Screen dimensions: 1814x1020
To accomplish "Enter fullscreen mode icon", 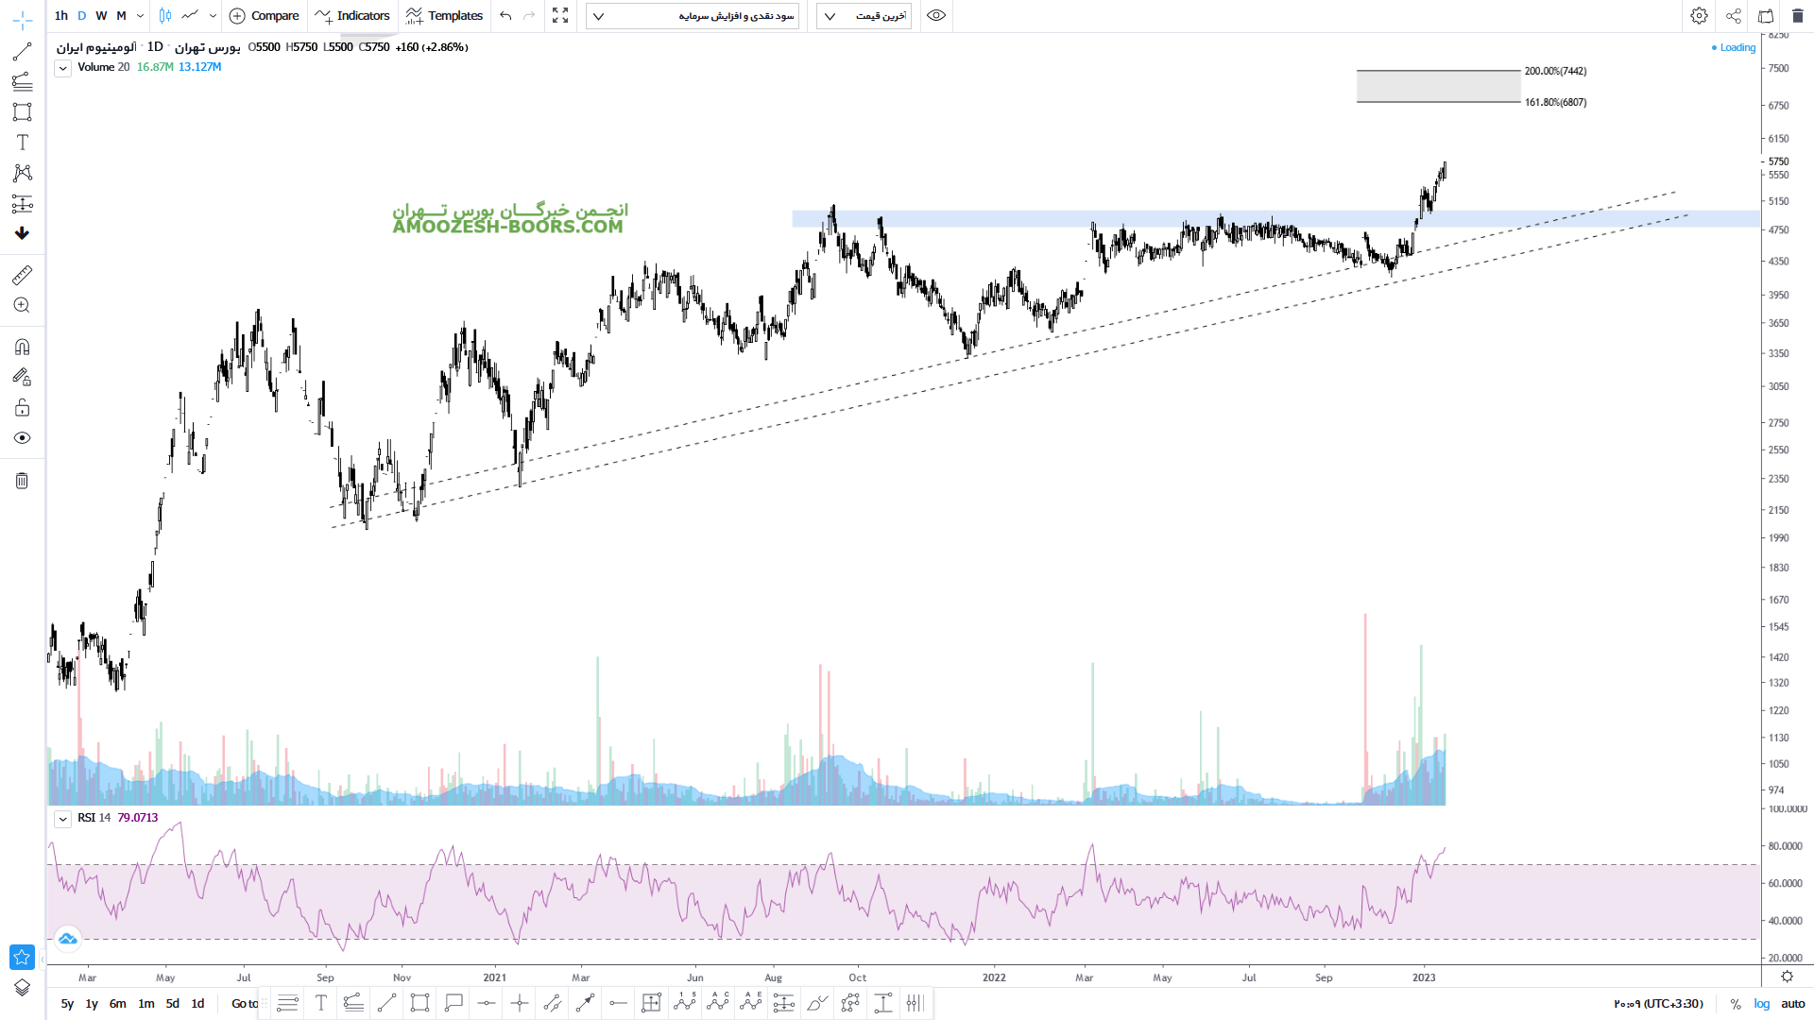I will (560, 15).
